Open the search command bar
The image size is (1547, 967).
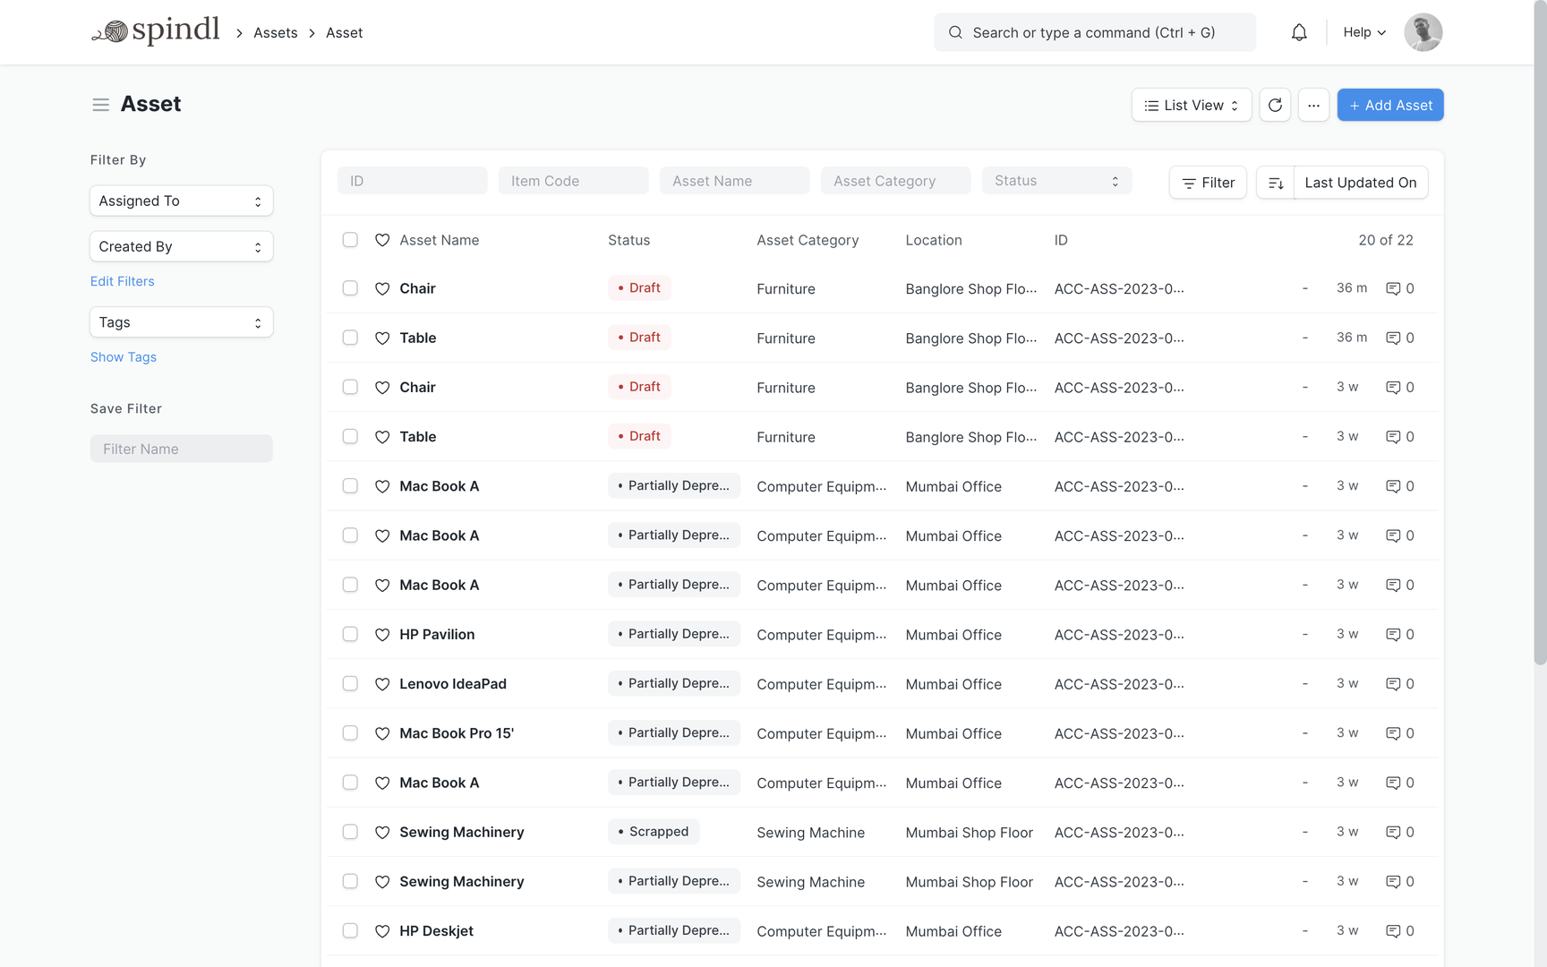pos(1094,32)
